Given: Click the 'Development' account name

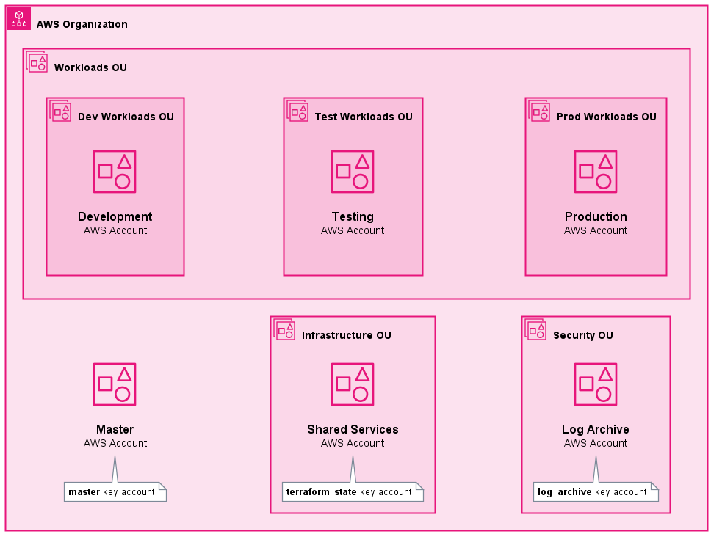Looking at the screenshot, I should 115,216.
